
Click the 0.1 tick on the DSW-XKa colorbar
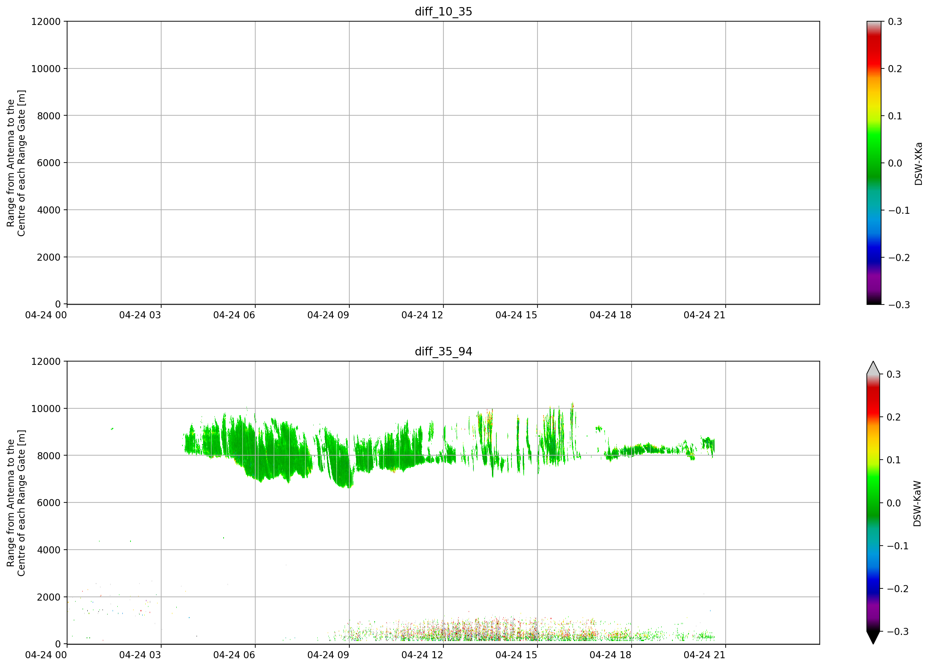(895, 116)
